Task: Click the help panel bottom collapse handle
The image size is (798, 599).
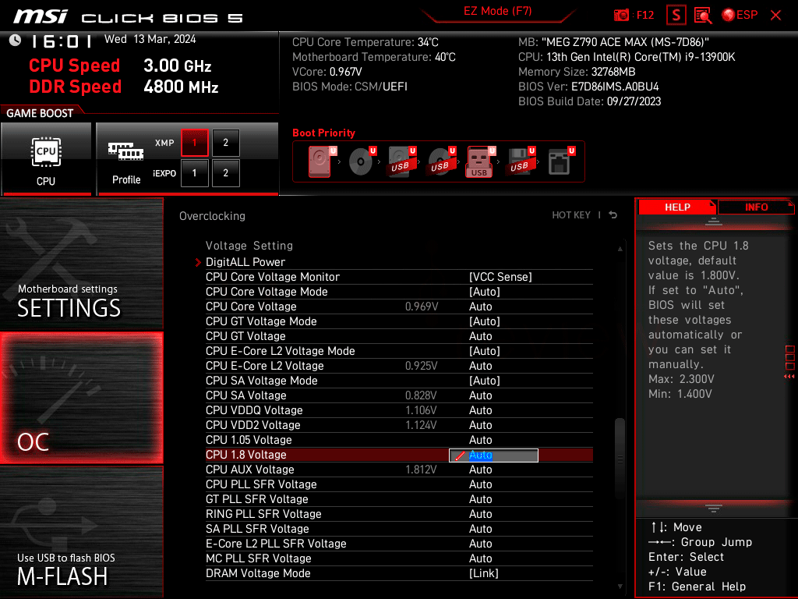Action: [714, 509]
